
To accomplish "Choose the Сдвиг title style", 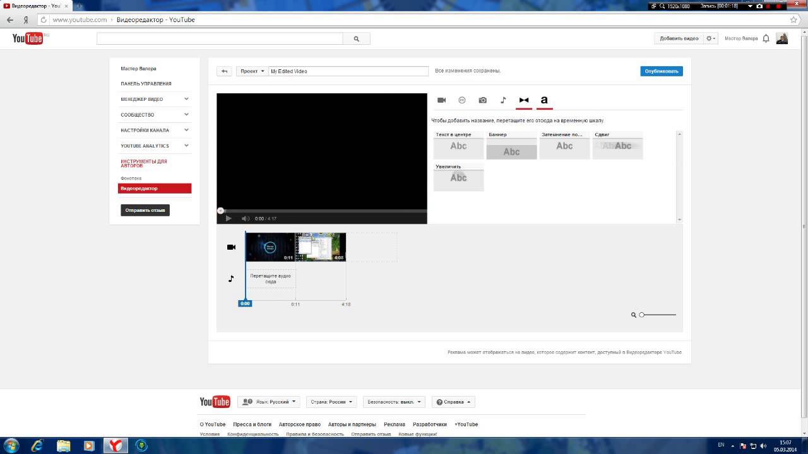I will [617, 145].
